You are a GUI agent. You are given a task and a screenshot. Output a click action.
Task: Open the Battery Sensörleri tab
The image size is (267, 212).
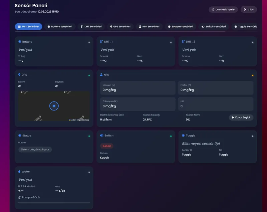[60, 27]
